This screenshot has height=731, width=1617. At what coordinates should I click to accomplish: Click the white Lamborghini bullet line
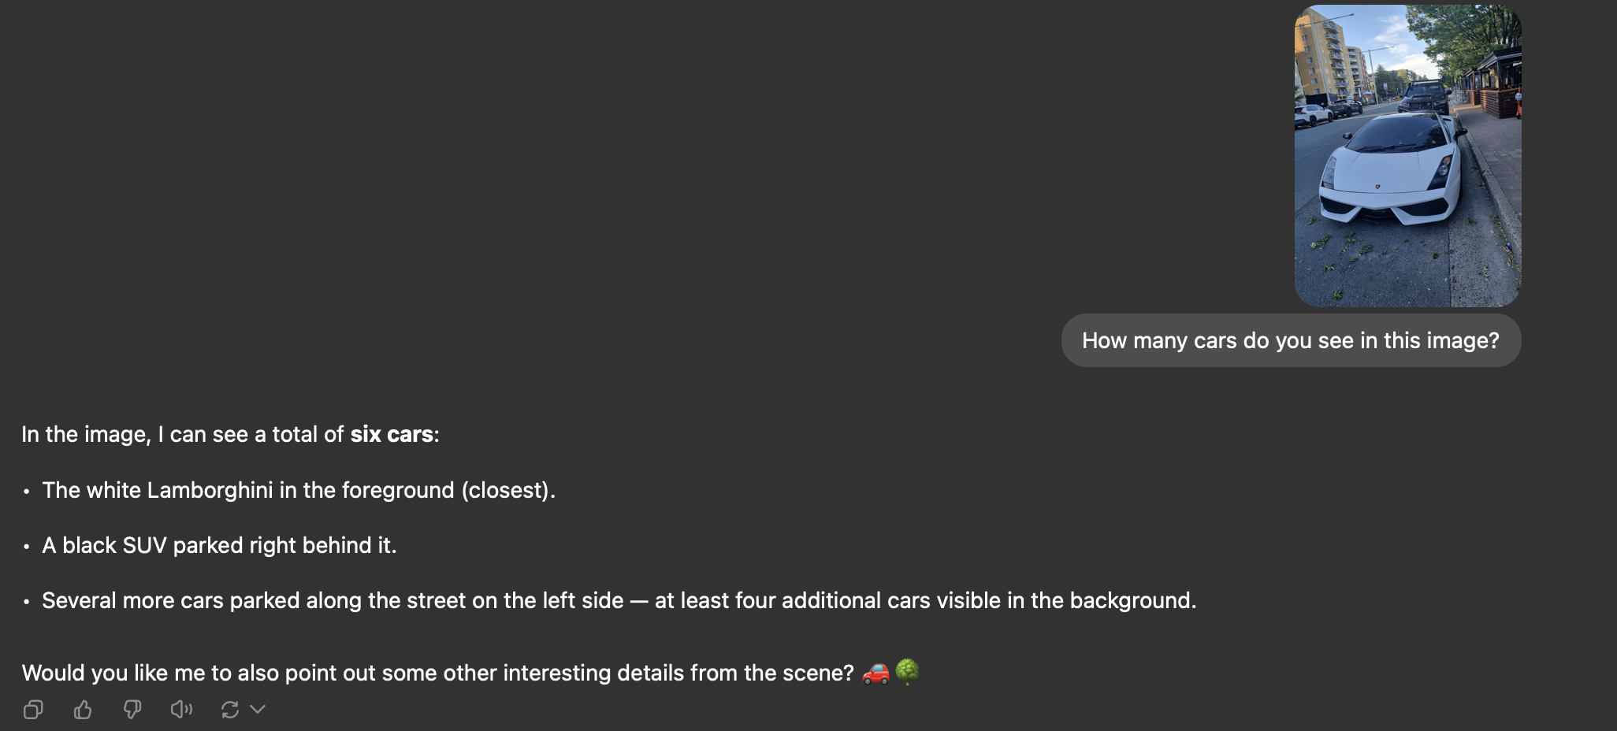299,490
